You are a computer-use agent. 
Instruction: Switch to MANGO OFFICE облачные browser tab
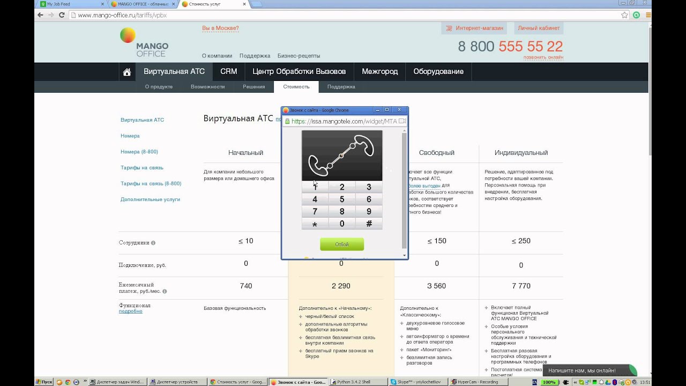(x=143, y=4)
